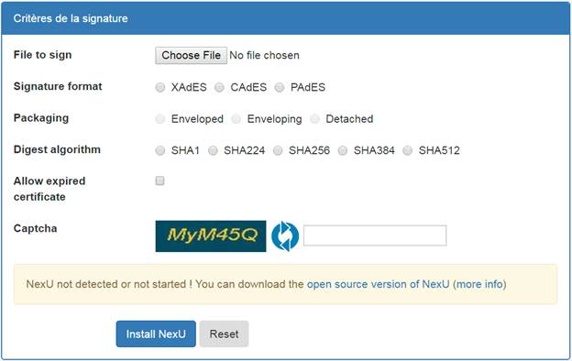Open the (more info) link
Image resolution: width=572 pixels, height=361 pixels.
(479, 284)
